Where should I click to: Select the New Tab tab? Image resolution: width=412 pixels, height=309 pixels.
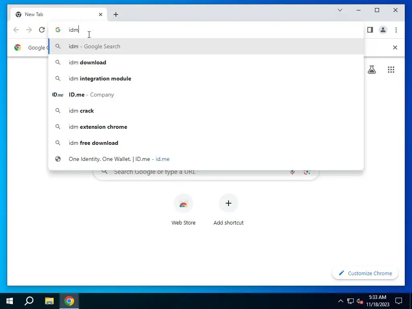[x=58, y=14]
